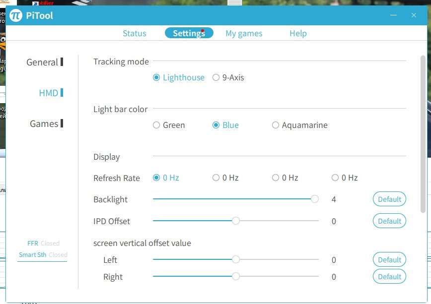This screenshot has width=431, height=304.
Task: Reset Backlight to Default
Action: point(389,199)
